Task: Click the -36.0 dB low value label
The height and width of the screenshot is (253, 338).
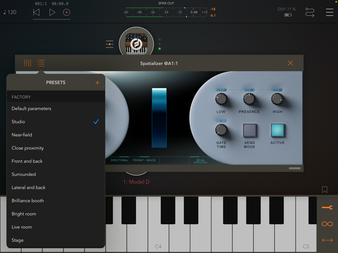Action: pyautogui.click(x=221, y=90)
